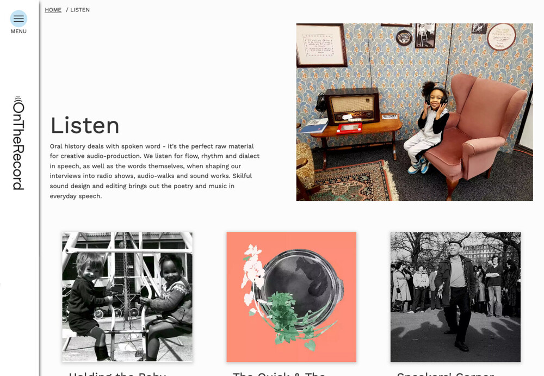Click The Quick & The title link
This screenshot has width=544, height=376.
[x=279, y=374]
